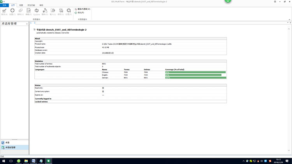Click the edit page-with-pencil icon

pos(28,10)
